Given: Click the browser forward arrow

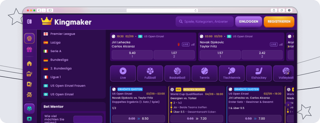Looking at the screenshot, I should click(44, 10).
